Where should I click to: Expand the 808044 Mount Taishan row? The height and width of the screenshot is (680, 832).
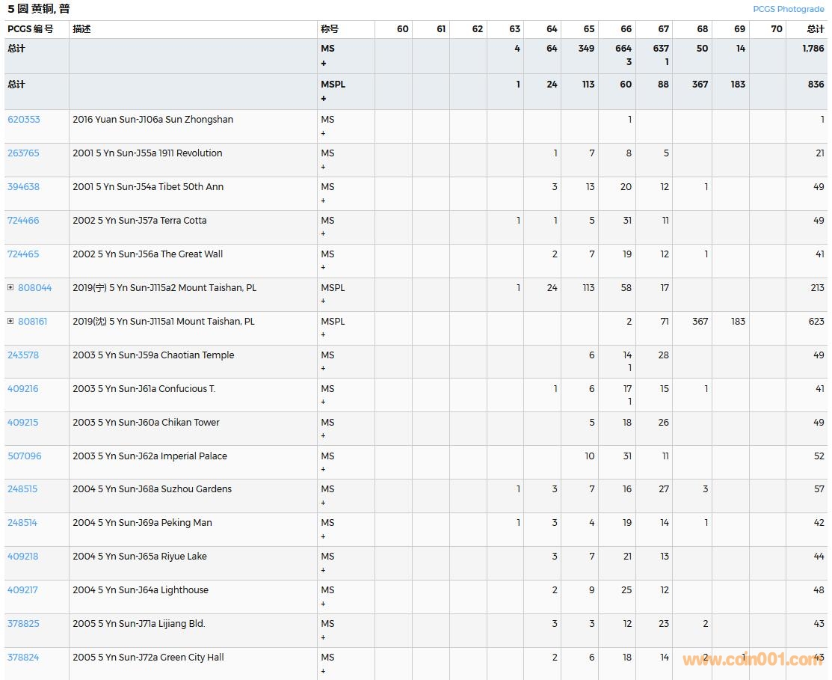pos(10,288)
